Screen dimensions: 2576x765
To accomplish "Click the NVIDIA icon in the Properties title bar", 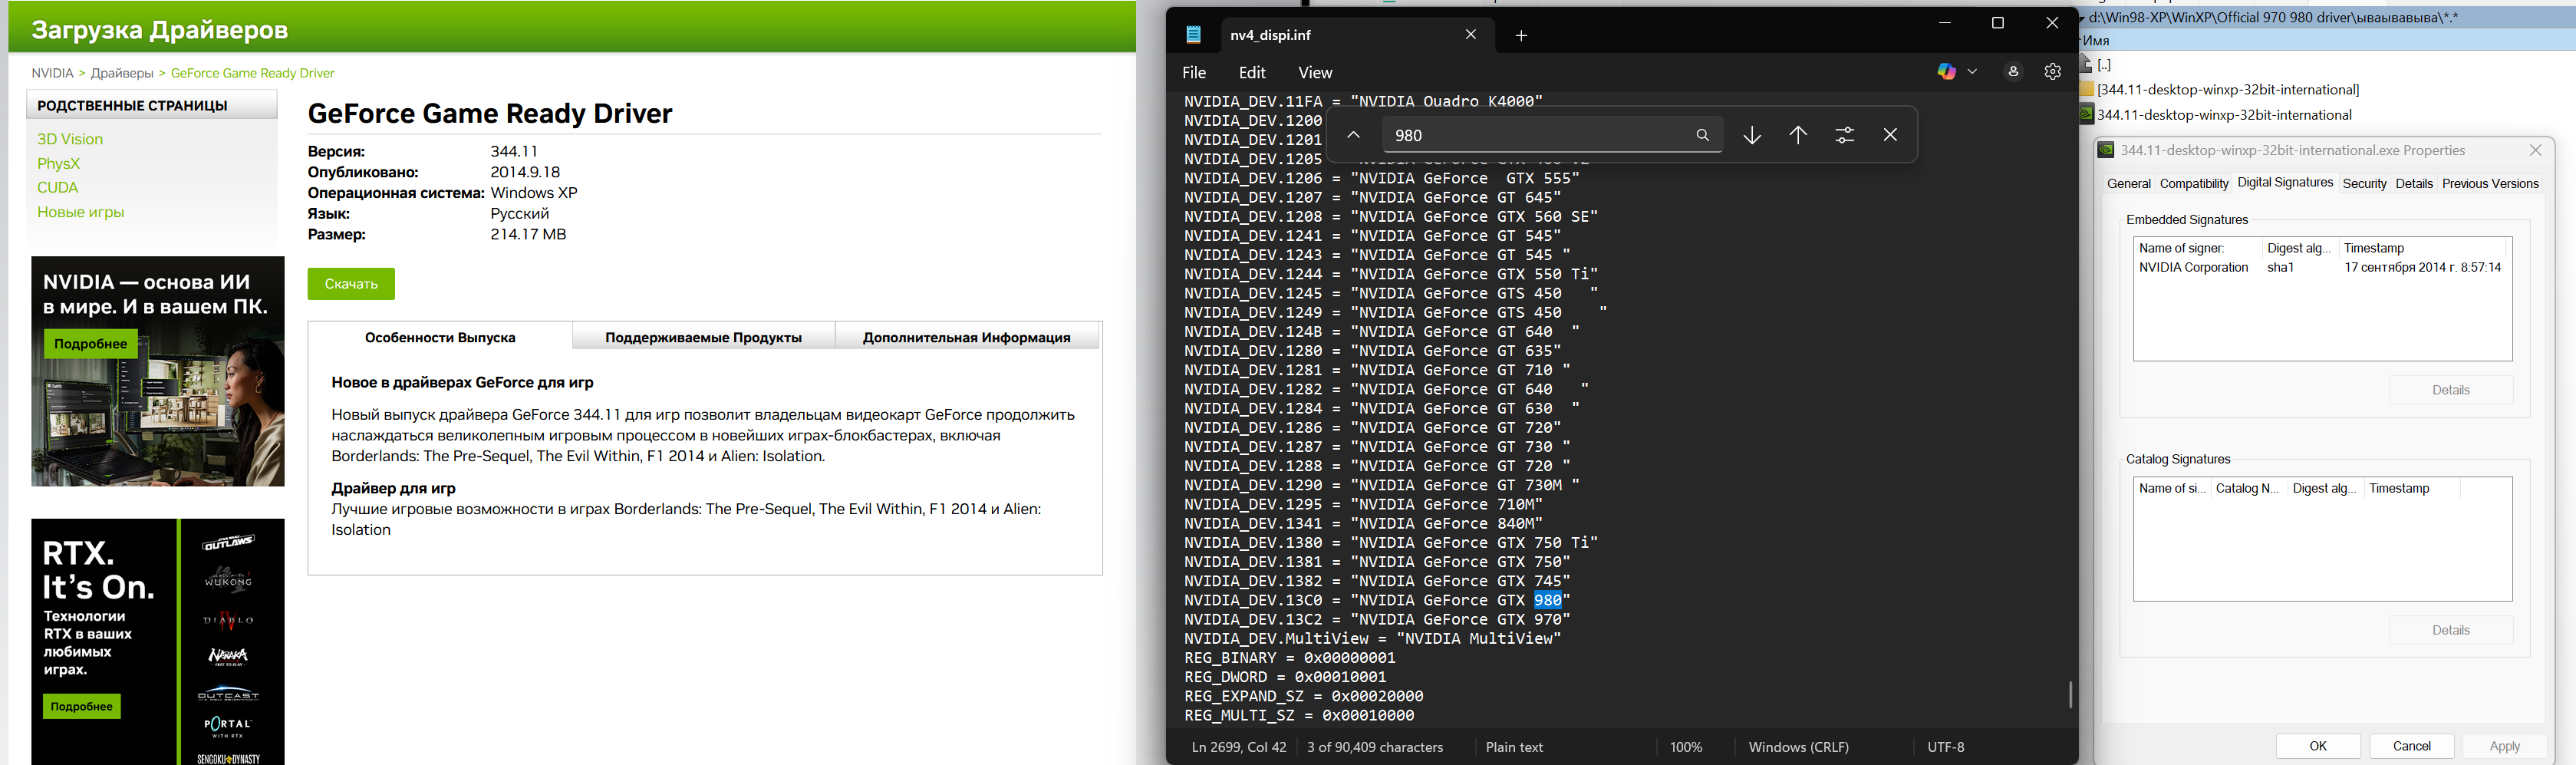I will tap(2105, 150).
